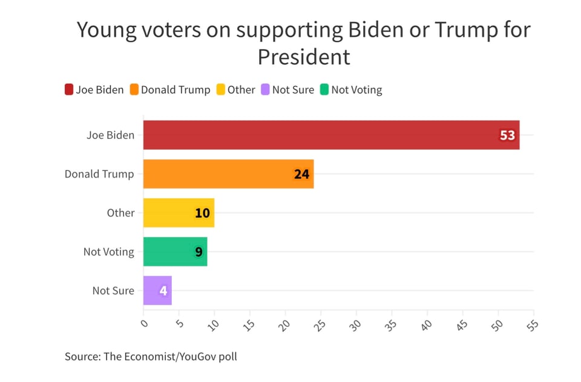
Task: Click the Not Sure y-axis label
Action: coord(113,290)
